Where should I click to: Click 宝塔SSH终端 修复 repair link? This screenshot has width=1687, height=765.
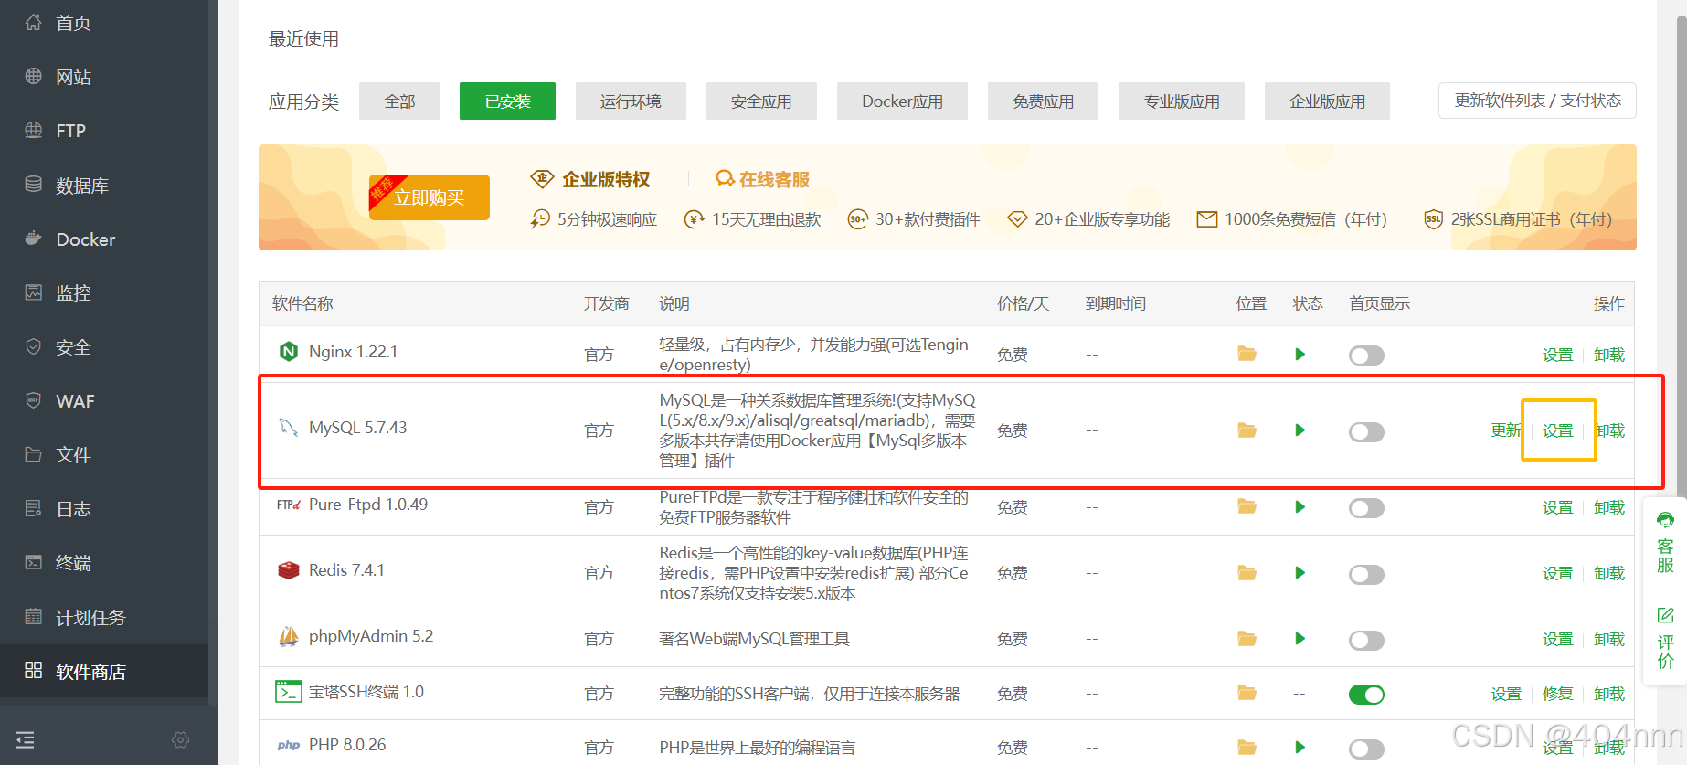pos(1557,694)
